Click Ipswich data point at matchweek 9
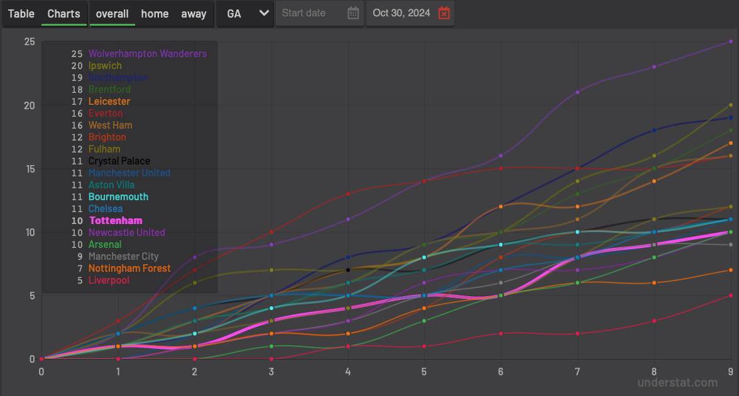The width and height of the screenshot is (739, 396). coord(730,105)
